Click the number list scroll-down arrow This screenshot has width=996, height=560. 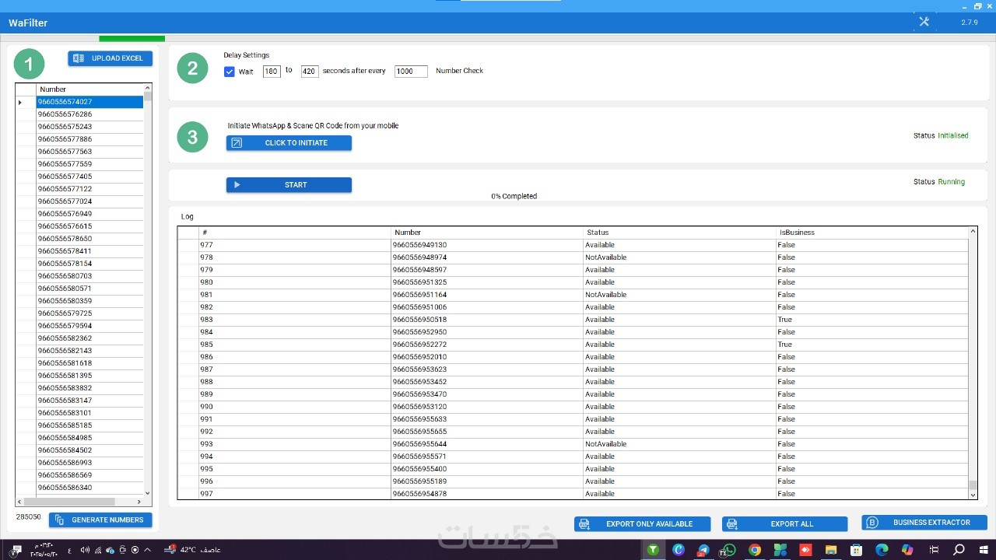(x=148, y=493)
